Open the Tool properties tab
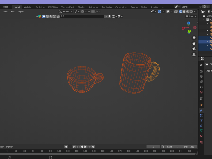The height and width of the screenshot is (159, 212). (x=201, y=65)
